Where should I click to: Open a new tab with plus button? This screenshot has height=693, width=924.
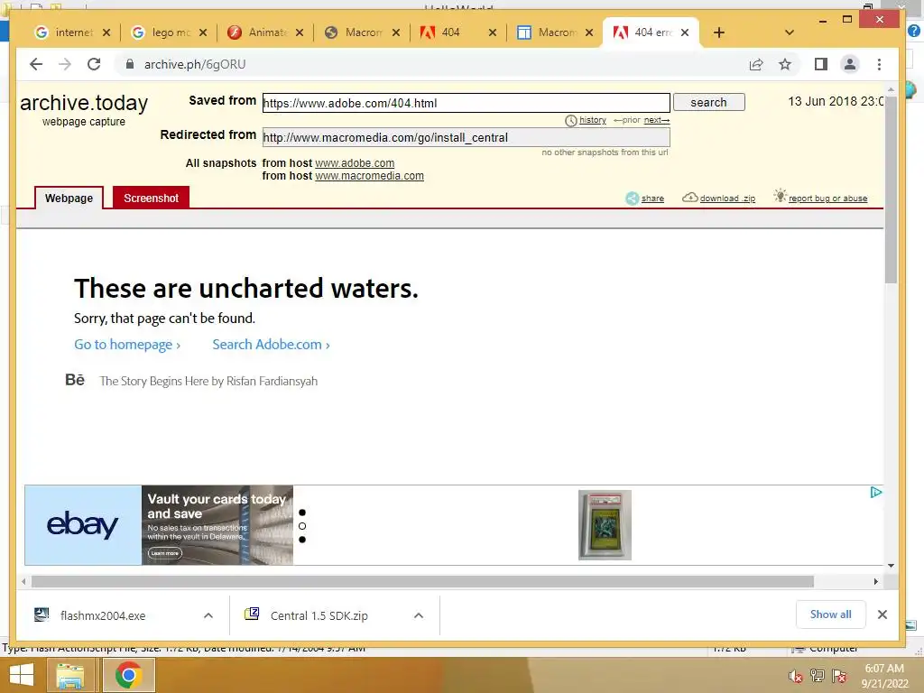pyautogui.click(x=719, y=32)
